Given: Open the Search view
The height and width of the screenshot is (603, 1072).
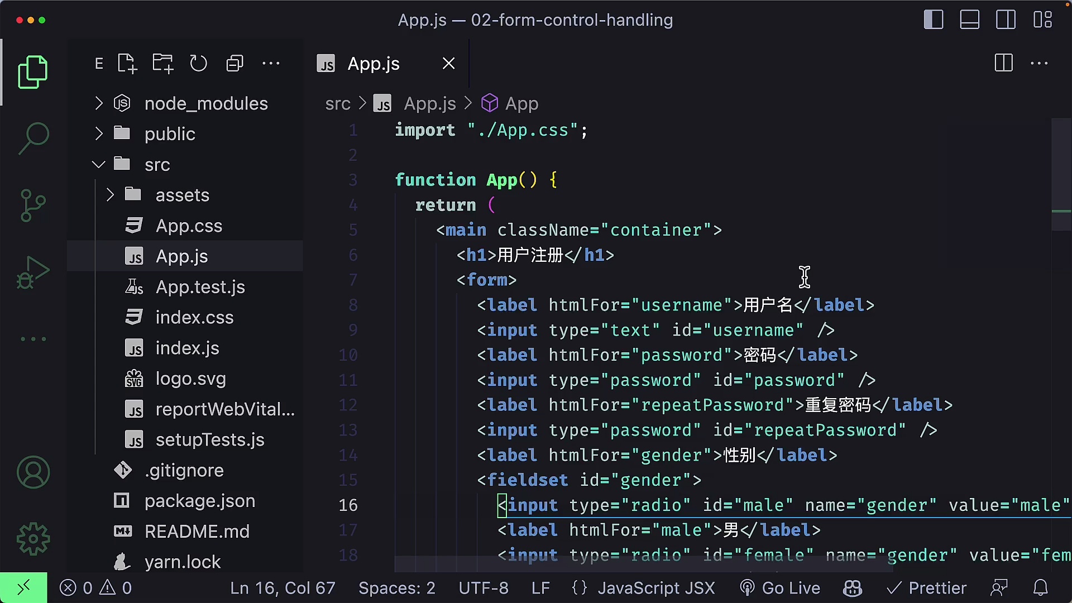Looking at the screenshot, I should 32,138.
